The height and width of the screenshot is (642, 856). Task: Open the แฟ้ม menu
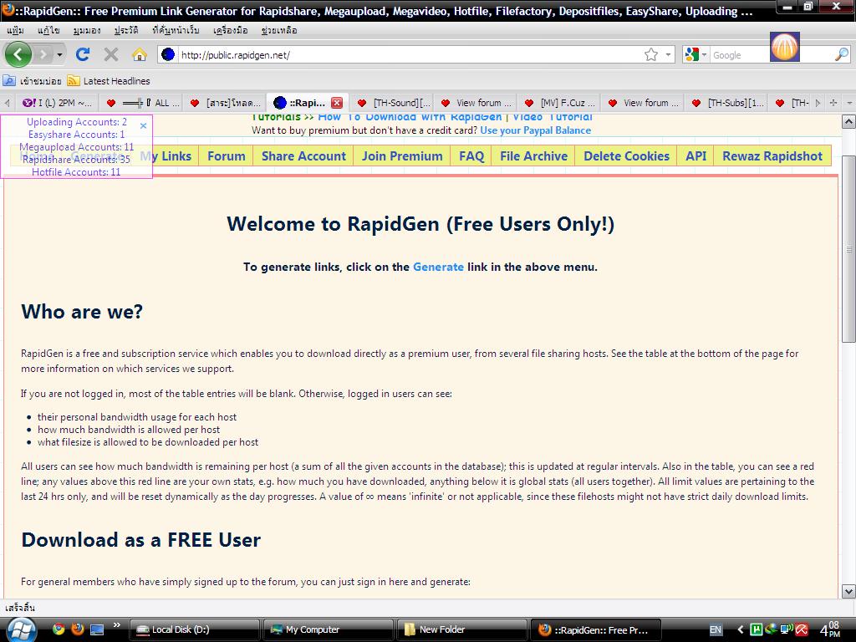click(15, 30)
